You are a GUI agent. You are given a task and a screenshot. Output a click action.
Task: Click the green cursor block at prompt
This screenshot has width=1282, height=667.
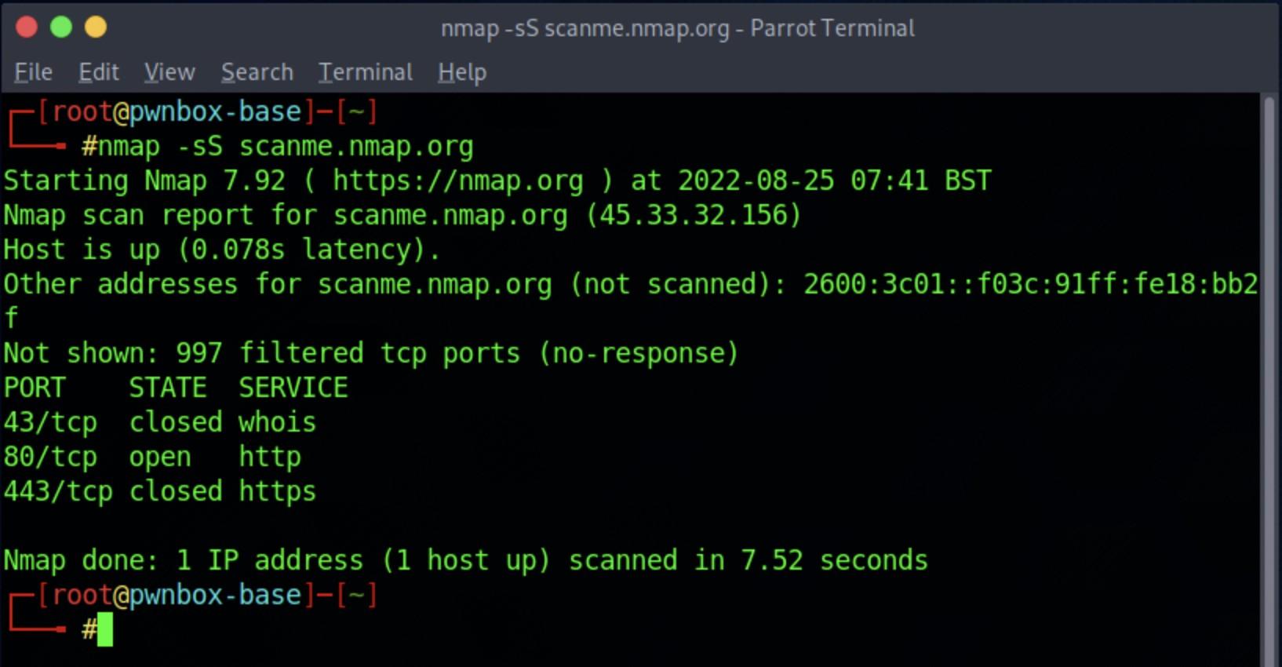[x=104, y=629]
